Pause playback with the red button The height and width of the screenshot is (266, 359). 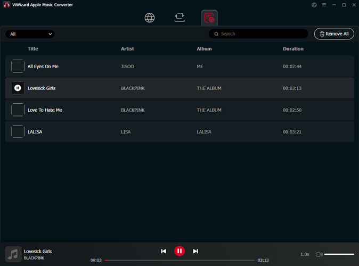179,251
